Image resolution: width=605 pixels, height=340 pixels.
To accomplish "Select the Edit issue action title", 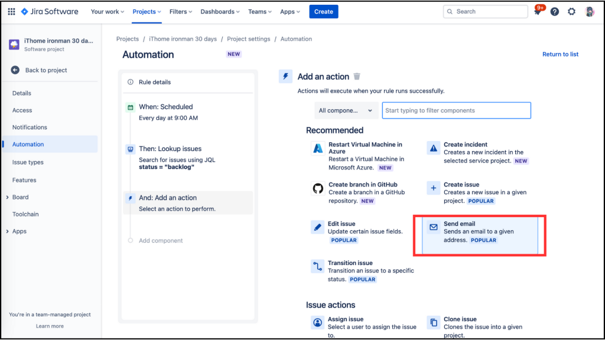I will 341,224.
